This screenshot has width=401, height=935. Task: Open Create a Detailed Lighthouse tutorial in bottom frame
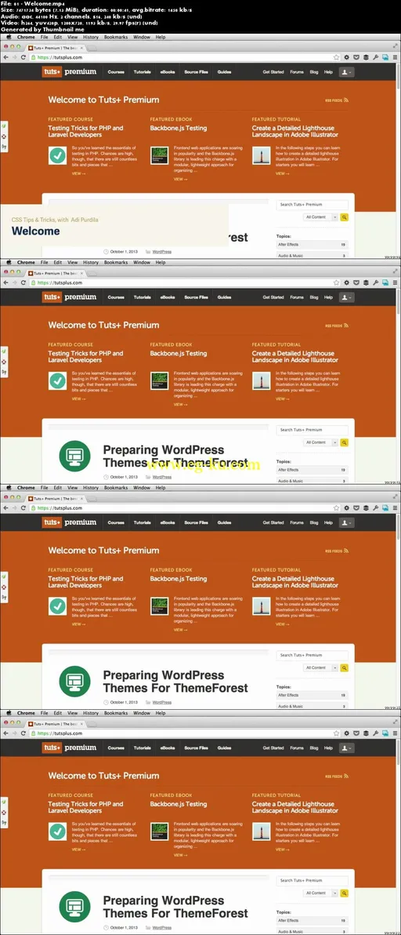(x=295, y=807)
